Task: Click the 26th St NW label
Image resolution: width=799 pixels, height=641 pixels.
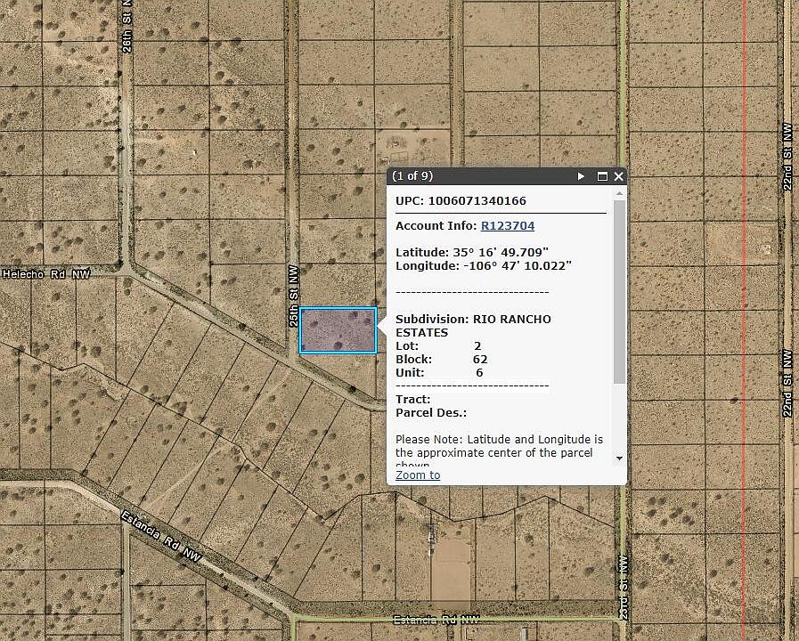Action: [x=126, y=26]
